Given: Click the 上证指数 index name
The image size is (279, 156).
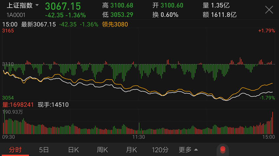Looking at the screenshot, I should [x=20, y=6].
